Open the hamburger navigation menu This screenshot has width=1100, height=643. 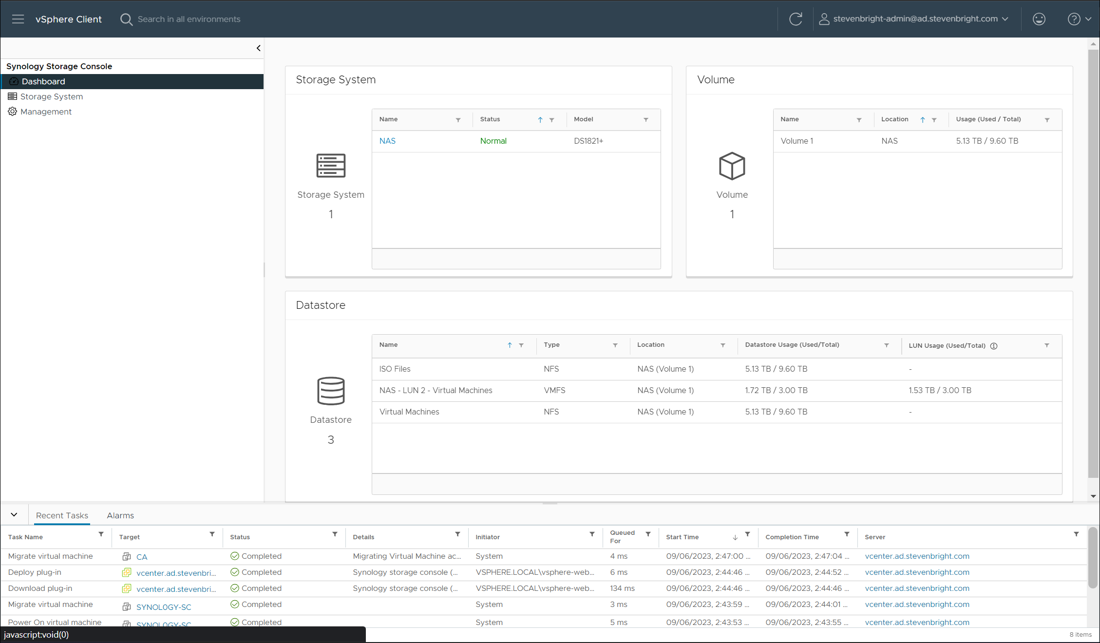[18, 19]
